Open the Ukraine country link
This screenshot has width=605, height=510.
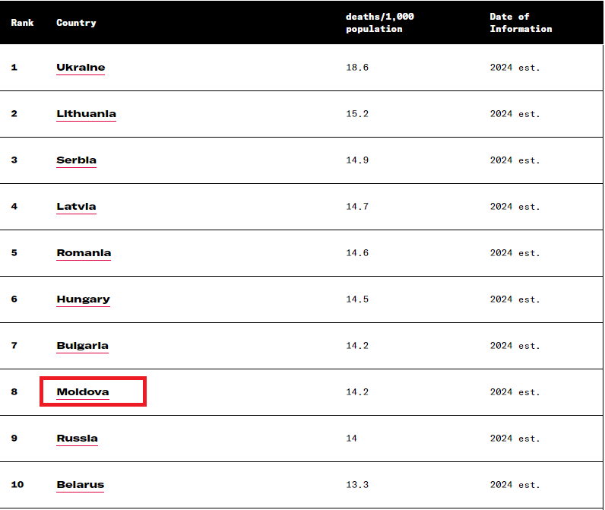81,68
